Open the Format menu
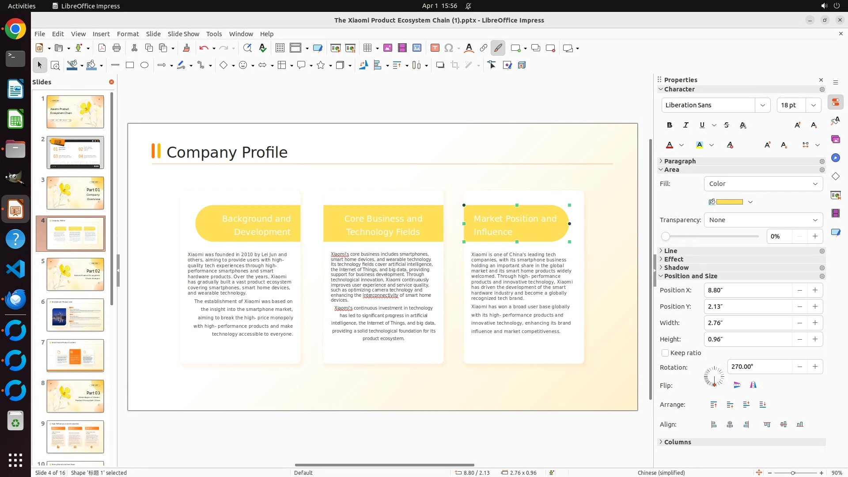The width and height of the screenshot is (848, 477). point(128,34)
